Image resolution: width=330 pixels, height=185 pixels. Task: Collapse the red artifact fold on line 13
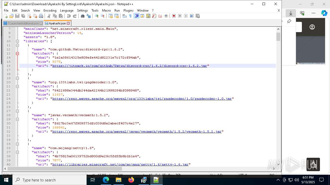point(17,53)
